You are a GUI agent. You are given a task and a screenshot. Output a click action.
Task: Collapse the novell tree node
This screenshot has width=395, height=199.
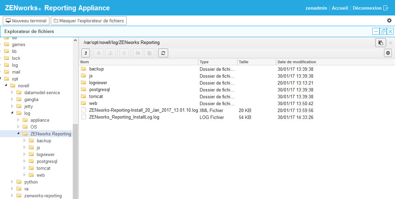point(6,86)
